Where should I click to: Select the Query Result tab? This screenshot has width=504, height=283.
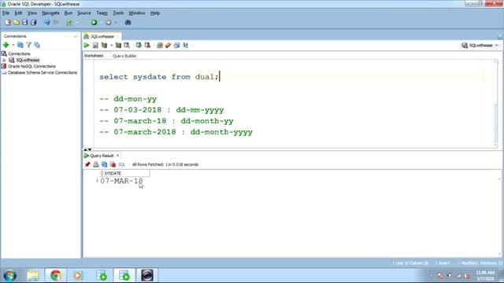[102, 156]
